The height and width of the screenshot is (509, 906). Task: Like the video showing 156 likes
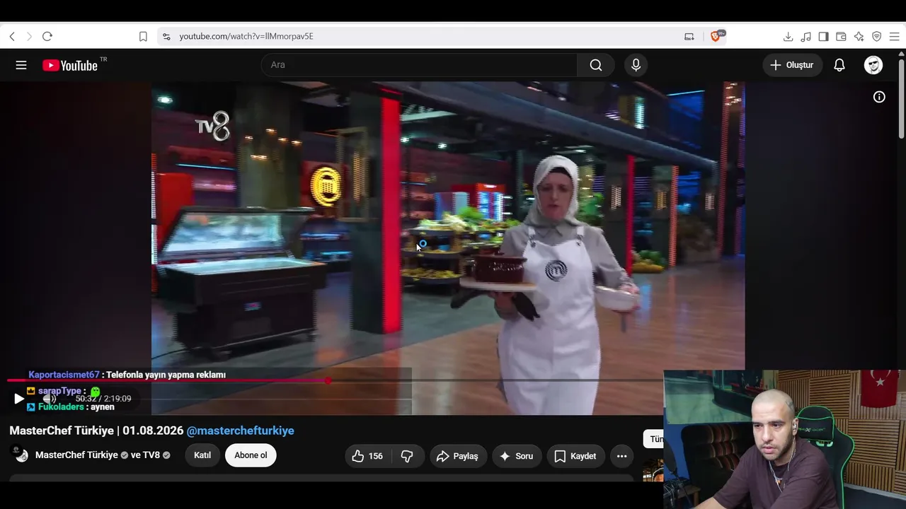coord(367,456)
